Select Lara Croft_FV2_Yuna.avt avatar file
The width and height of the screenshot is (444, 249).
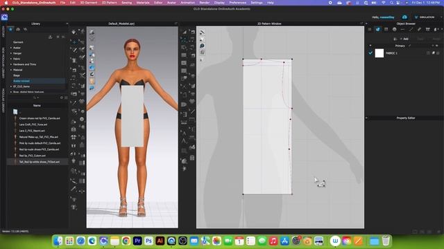coord(33,124)
